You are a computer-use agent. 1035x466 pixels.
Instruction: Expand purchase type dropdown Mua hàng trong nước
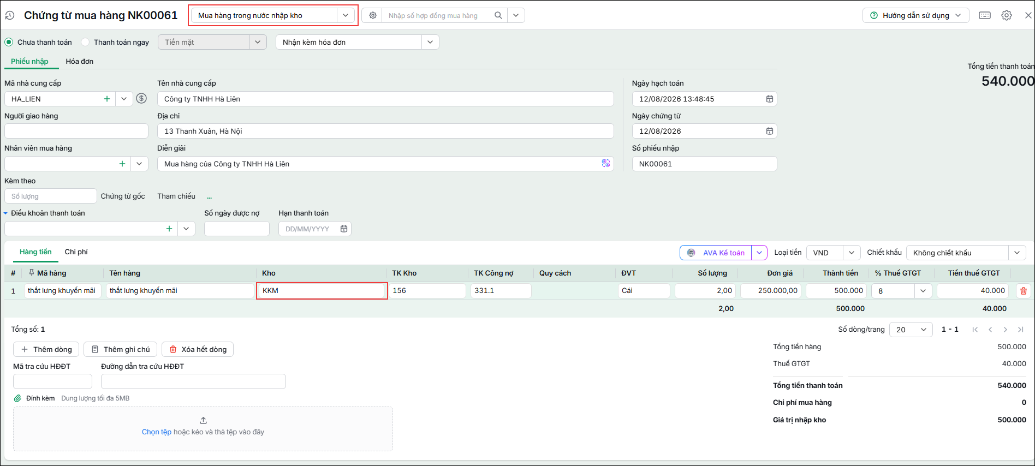pos(346,15)
